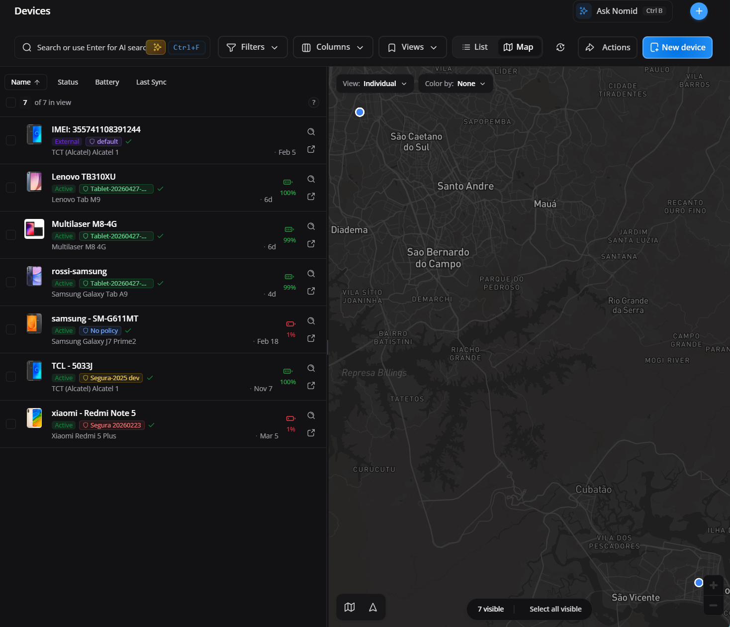Viewport: 730px width, 627px height.
Task: Sort by Name column
Action: (x=25, y=82)
